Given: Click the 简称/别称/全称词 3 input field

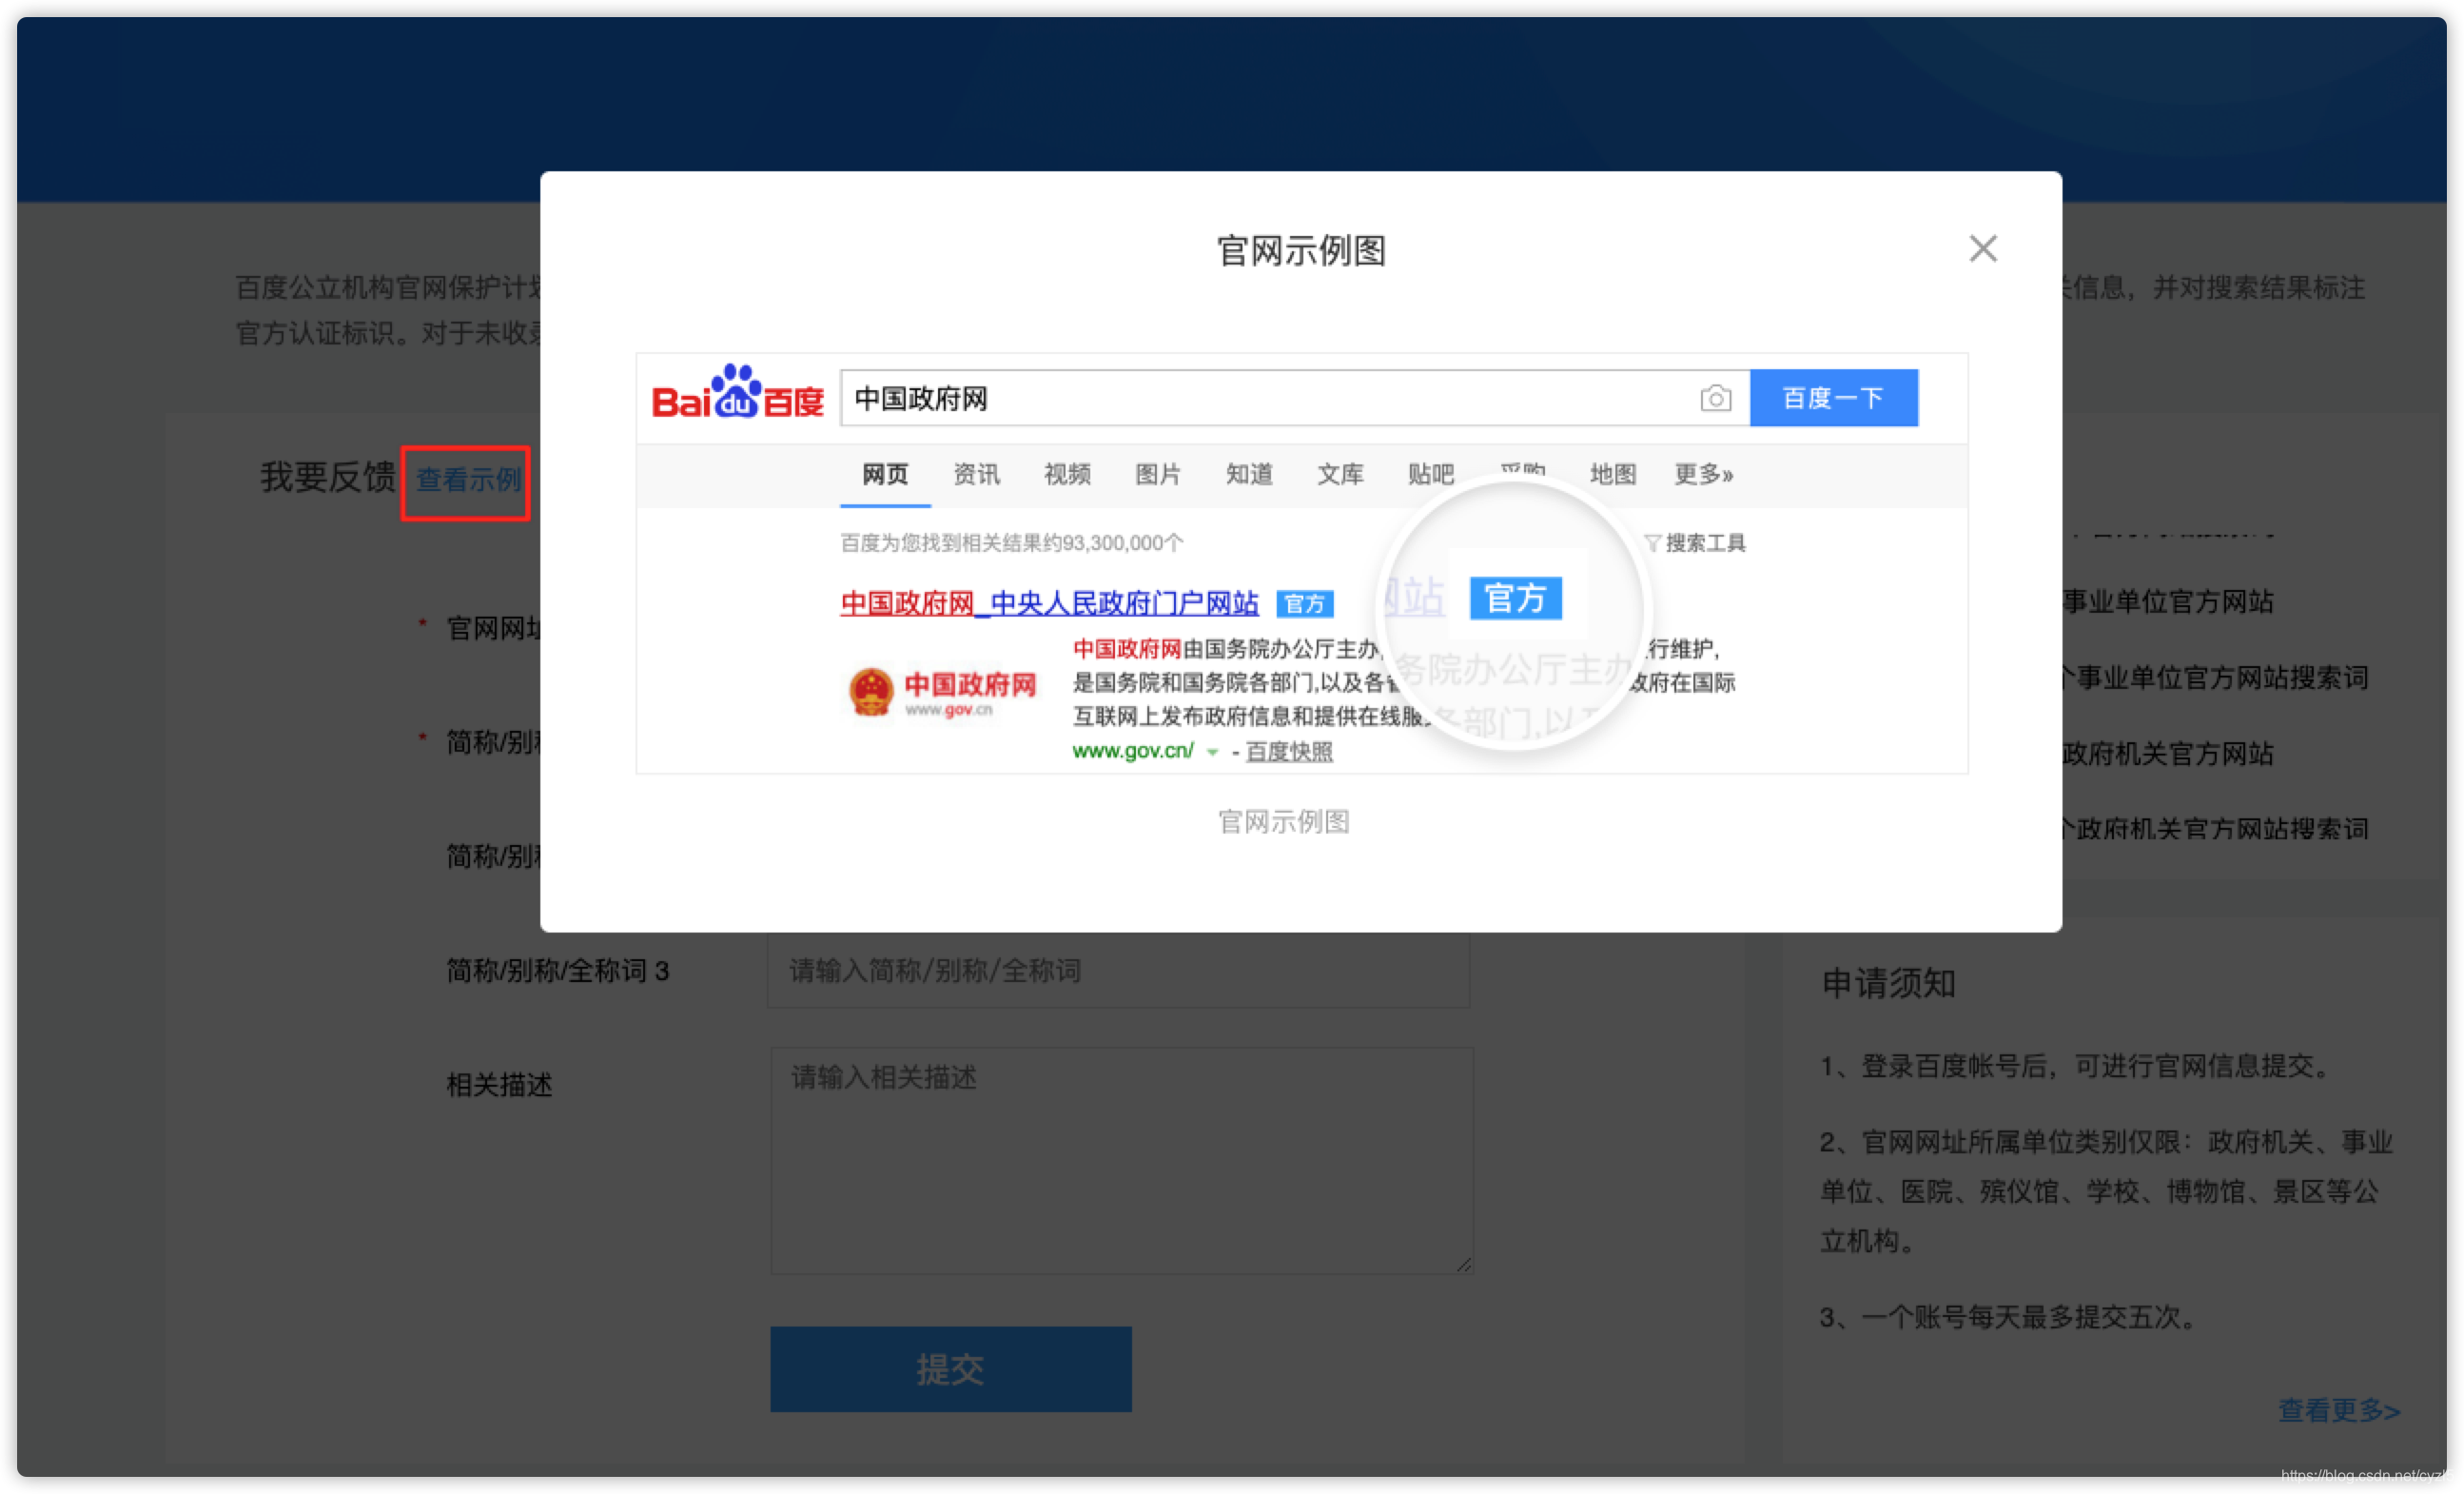Looking at the screenshot, I should pos(1118,970).
